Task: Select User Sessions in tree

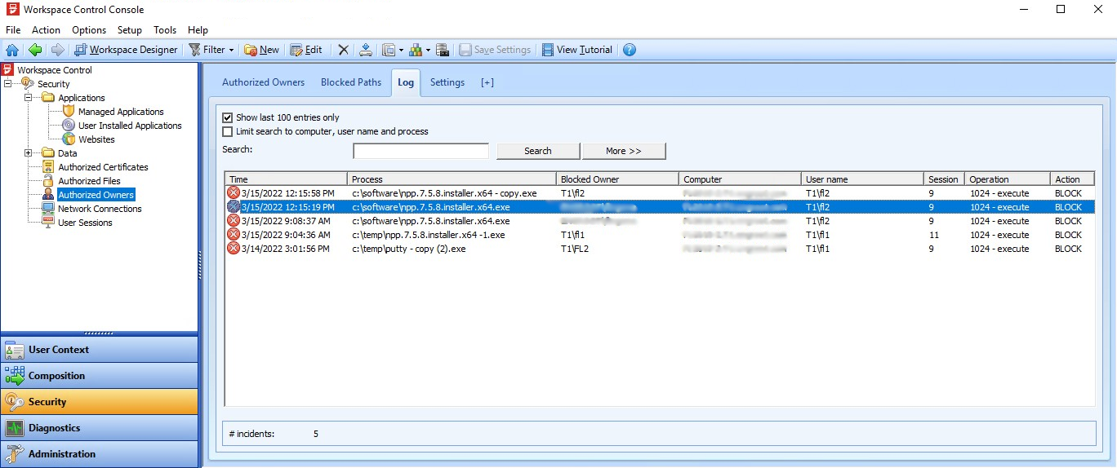Action: 85,223
